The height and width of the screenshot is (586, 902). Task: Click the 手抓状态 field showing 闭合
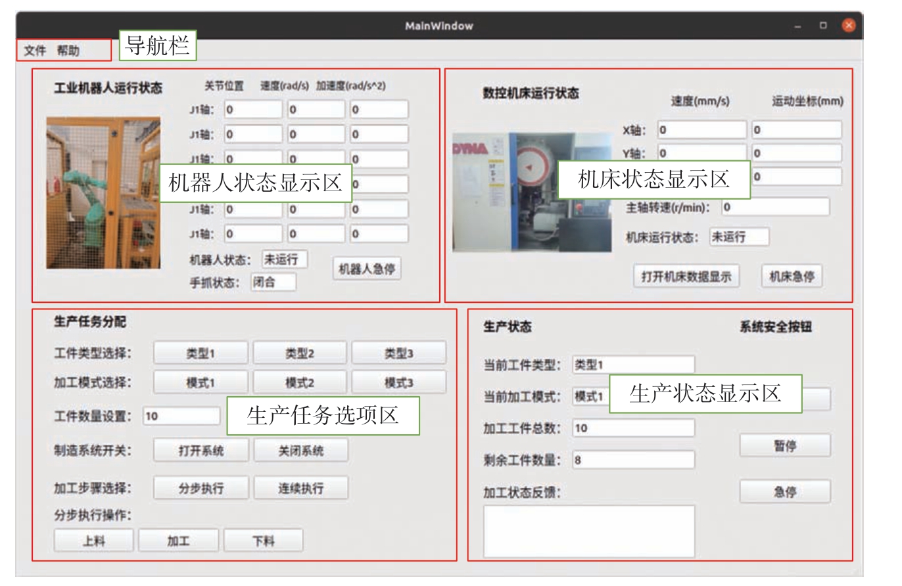click(273, 282)
